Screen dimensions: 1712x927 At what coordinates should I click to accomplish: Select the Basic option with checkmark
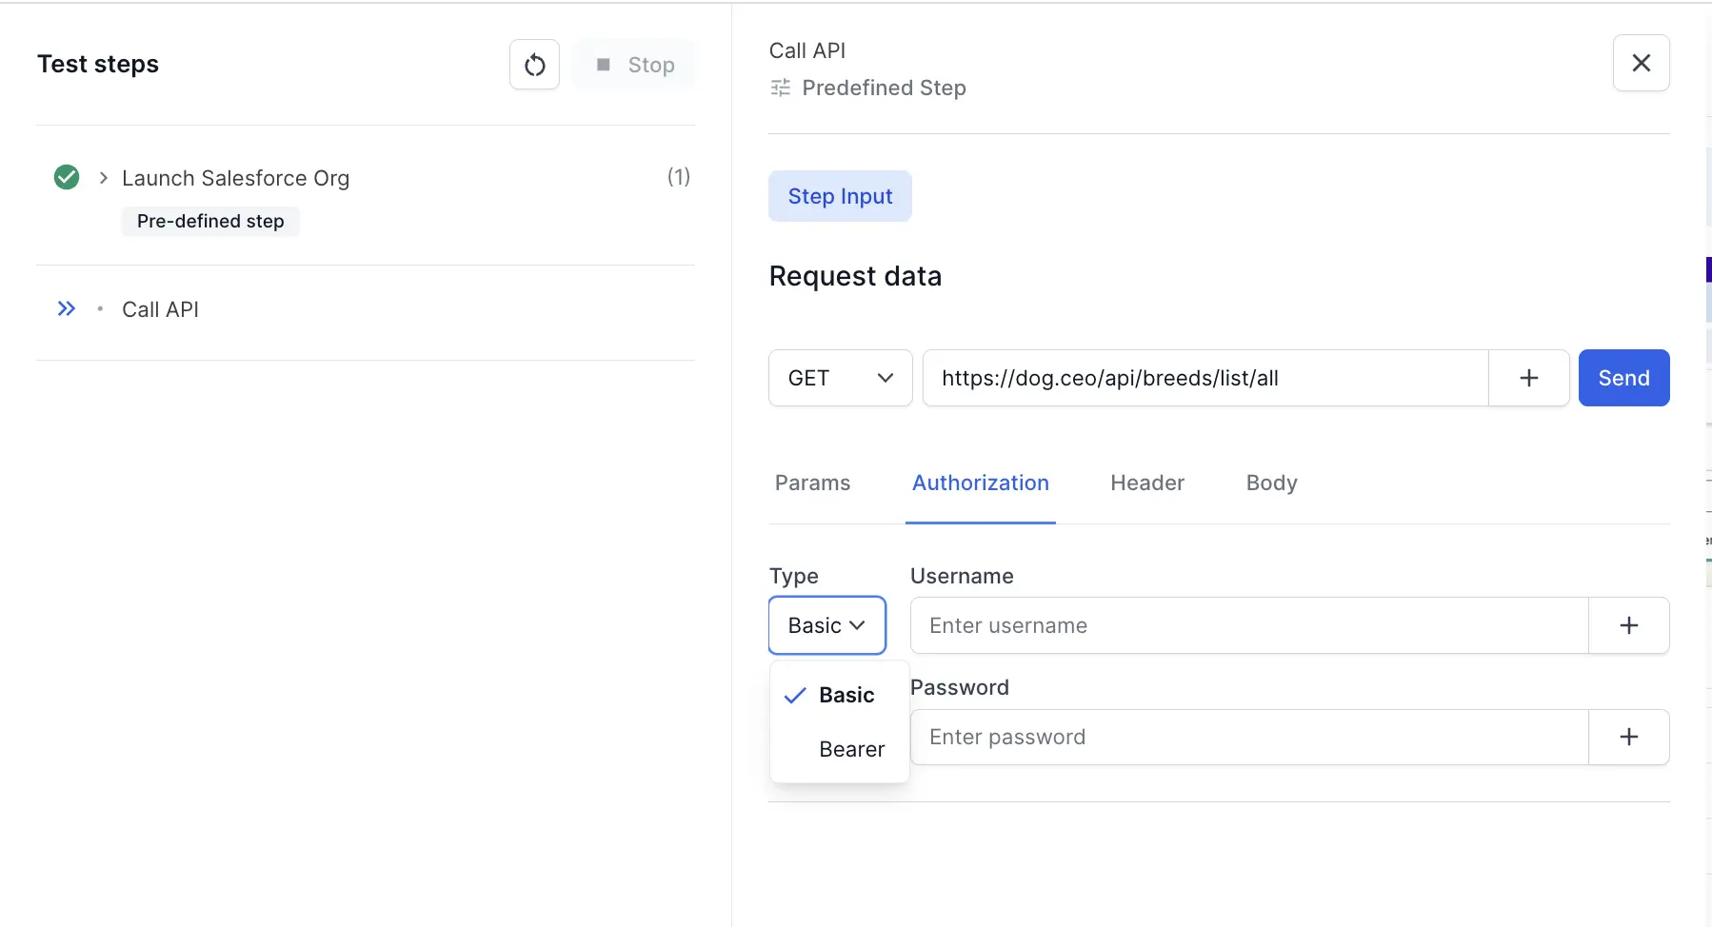click(846, 695)
